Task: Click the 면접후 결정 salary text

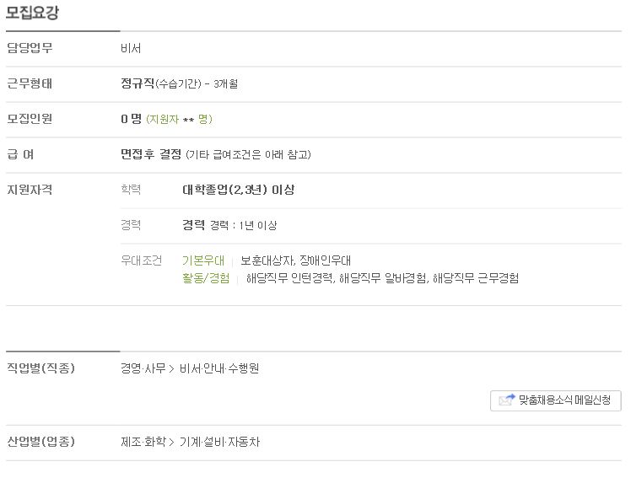Action: [151, 154]
